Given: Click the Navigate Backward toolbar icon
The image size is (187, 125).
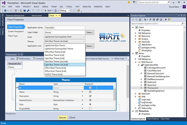Looking at the screenshot, I should (5, 11).
